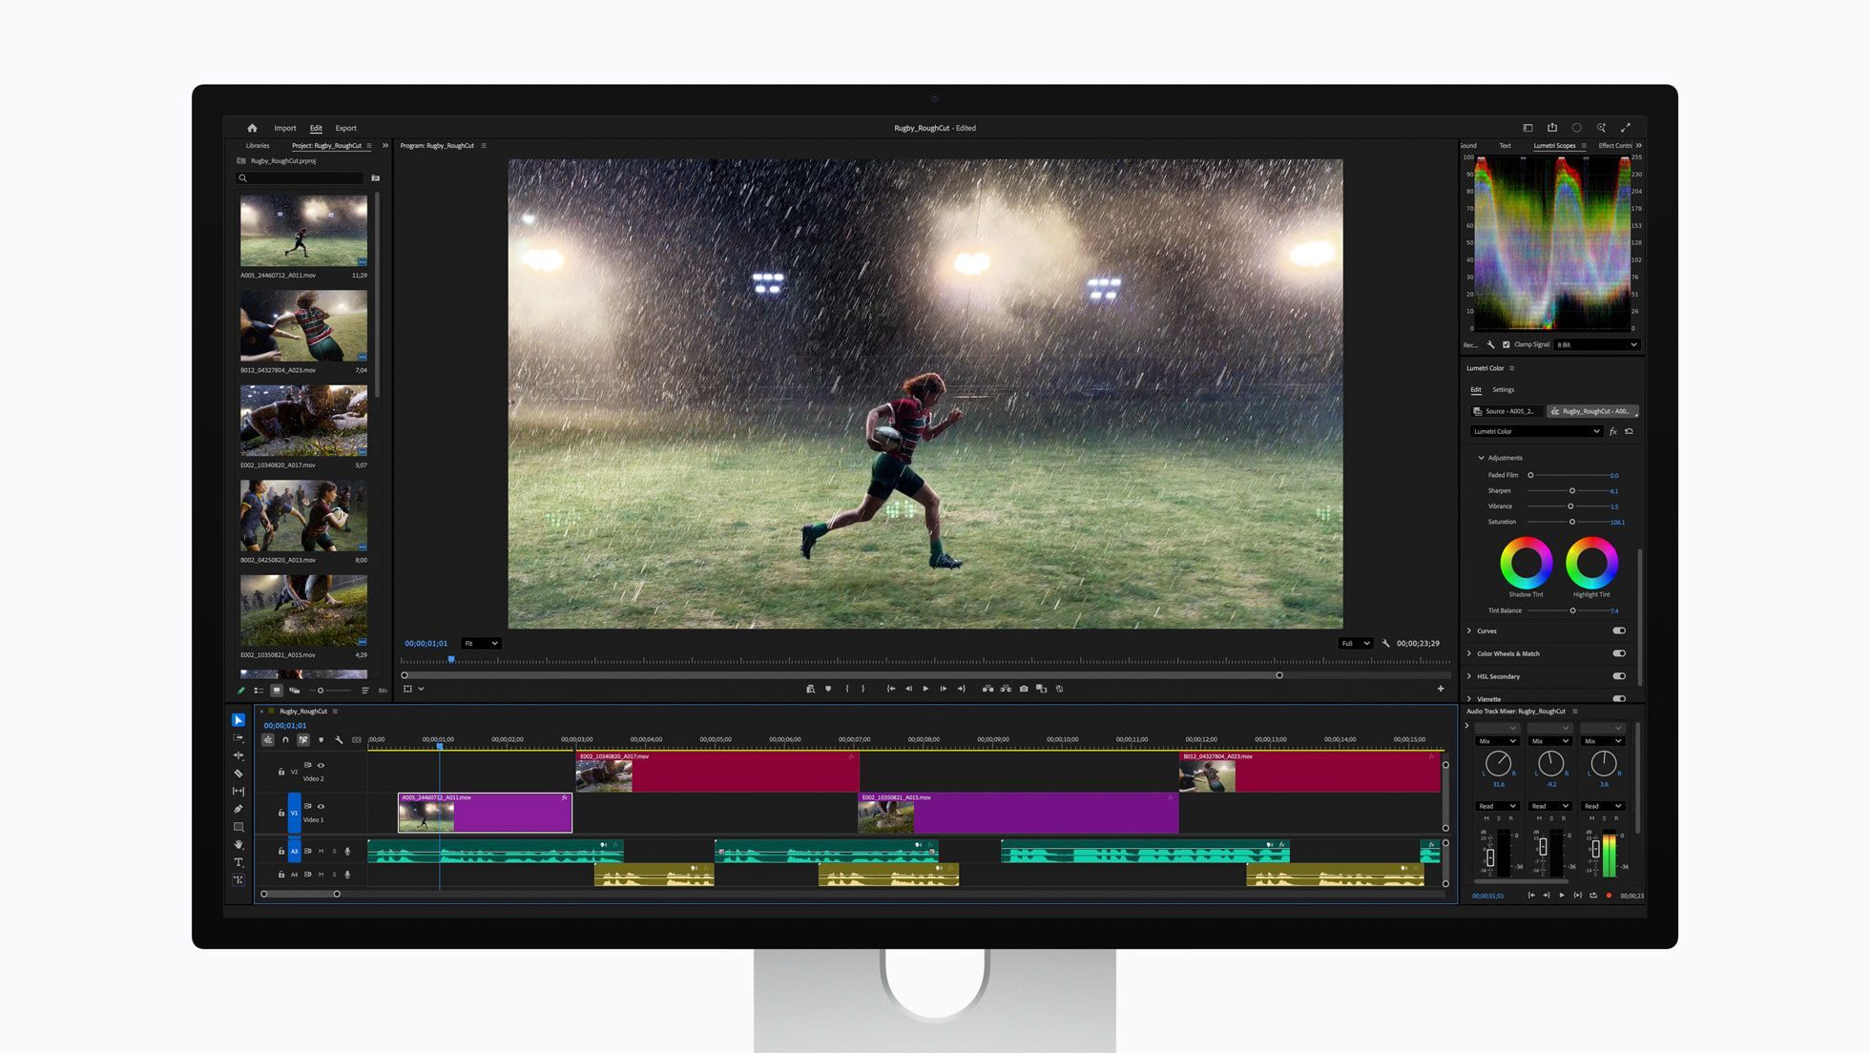Select the Hand tool
The image size is (1870, 1053).
click(x=239, y=843)
